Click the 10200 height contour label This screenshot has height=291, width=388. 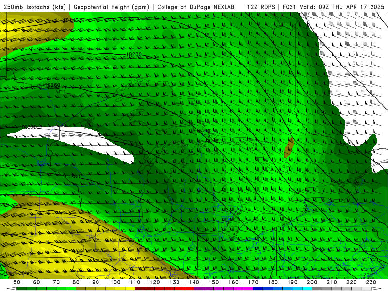134,55
